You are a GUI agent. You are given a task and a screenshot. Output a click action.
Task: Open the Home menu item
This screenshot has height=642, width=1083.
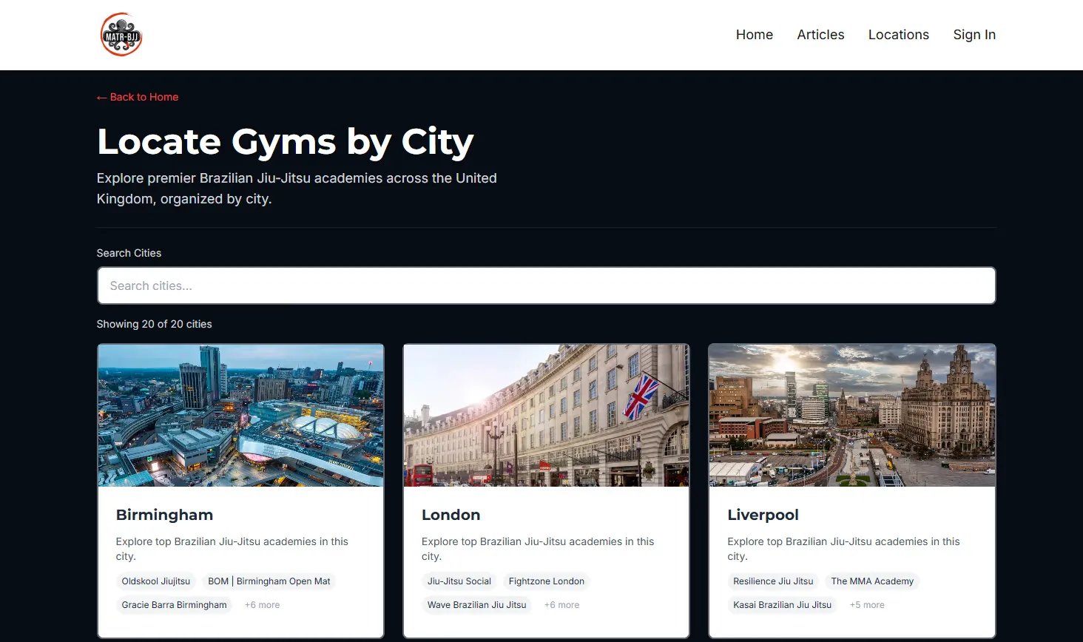[x=754, y=35]
